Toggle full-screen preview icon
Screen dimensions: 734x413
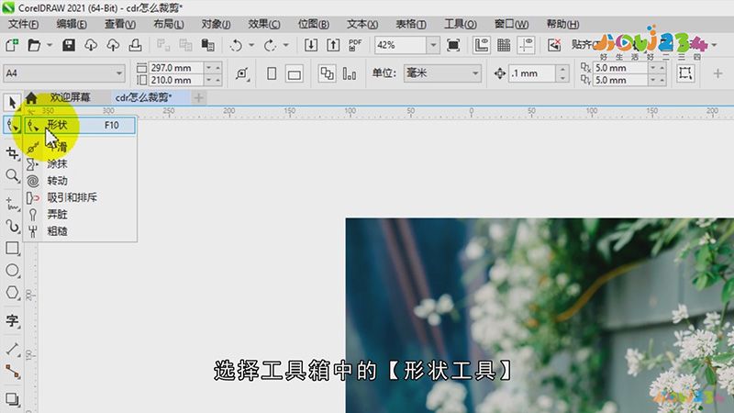pos(453,45)
